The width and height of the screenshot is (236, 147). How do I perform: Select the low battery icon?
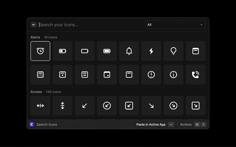pos(62,51)
